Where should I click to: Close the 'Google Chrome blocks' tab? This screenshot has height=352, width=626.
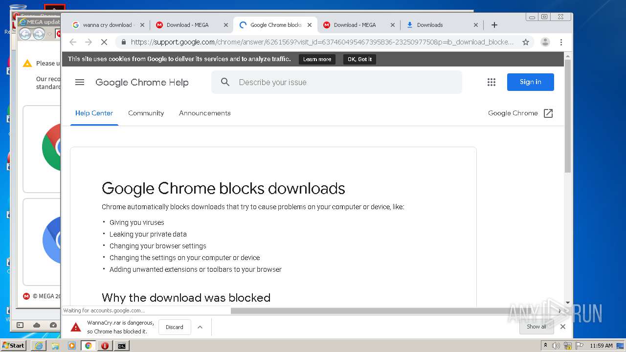[310, 25]
